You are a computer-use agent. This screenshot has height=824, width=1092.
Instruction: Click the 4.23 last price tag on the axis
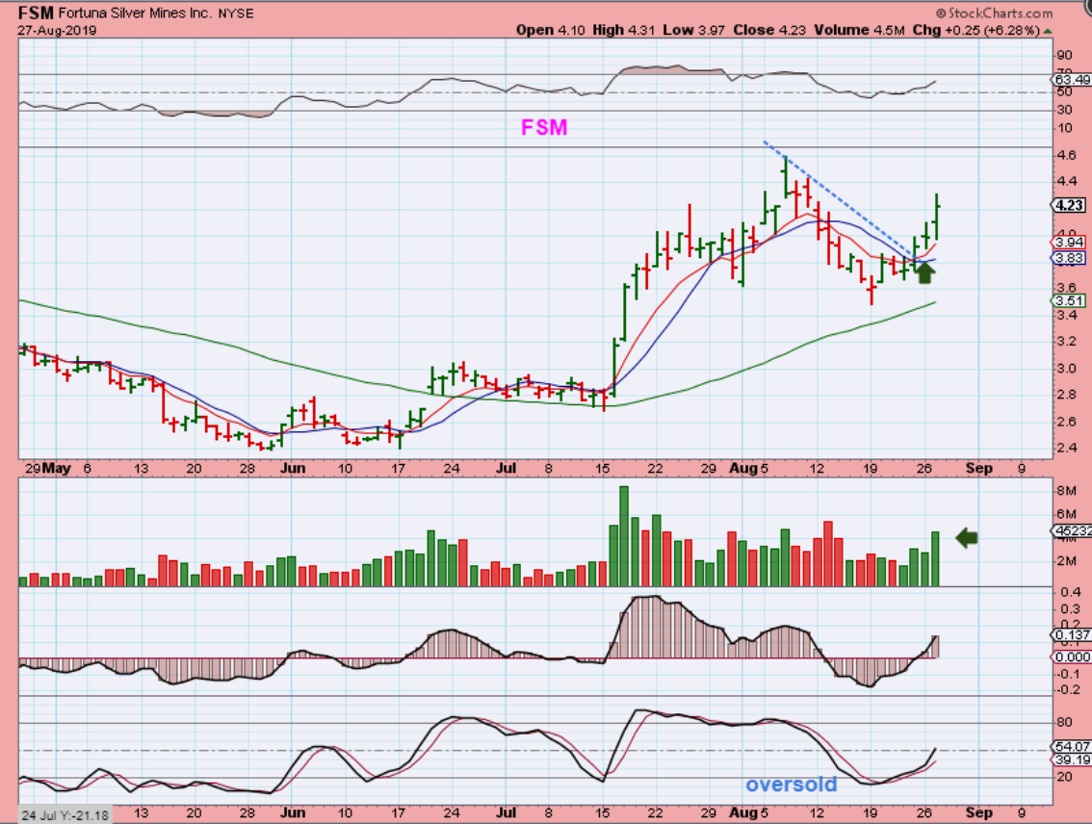[1069, 205]
